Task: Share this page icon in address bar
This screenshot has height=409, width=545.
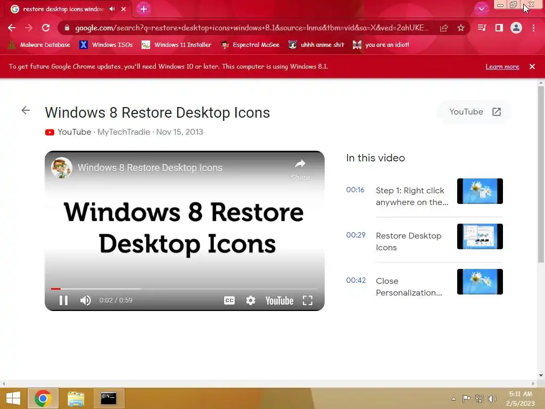Action: (x=444, y=28)
